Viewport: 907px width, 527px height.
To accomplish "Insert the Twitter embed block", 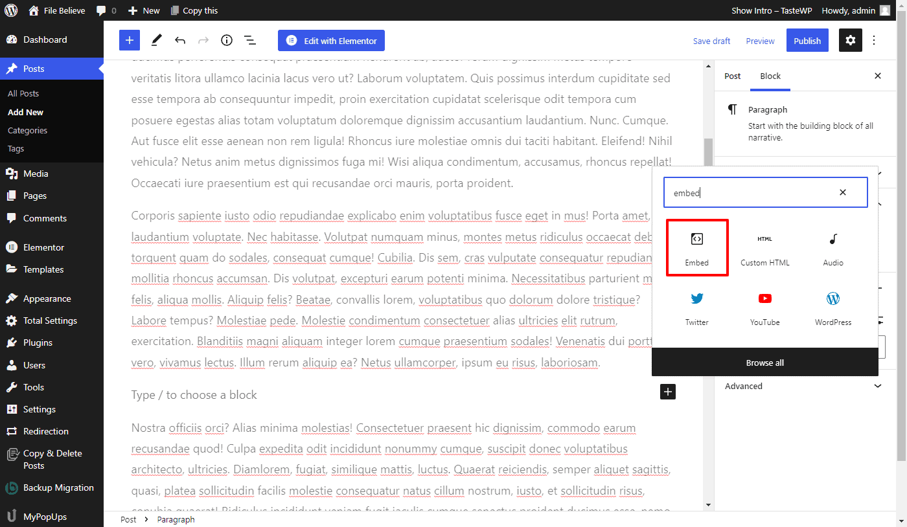I will pos(697,308).
